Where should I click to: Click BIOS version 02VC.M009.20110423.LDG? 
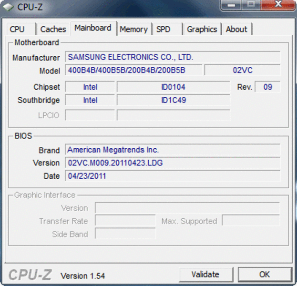pyautogui.click(x=173, y=163)
